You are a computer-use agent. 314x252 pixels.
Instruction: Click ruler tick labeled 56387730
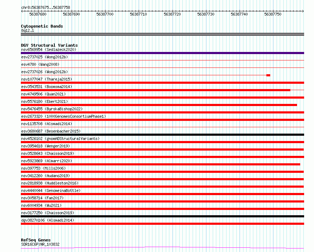pyautogui.click(x=206, y=14)
